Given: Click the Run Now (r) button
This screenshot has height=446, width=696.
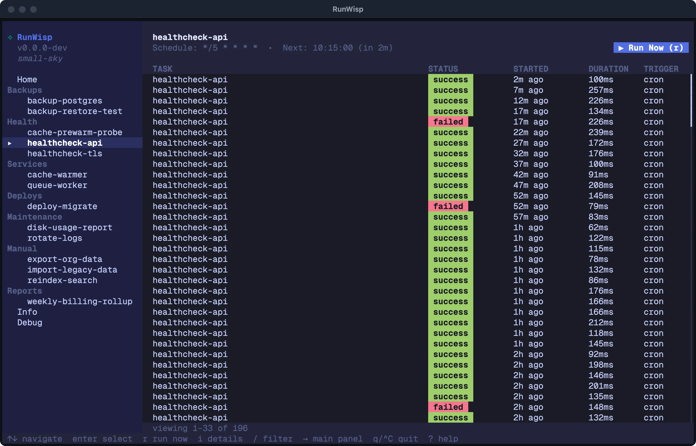Looking at the screenshot, I should click(651, 48).
